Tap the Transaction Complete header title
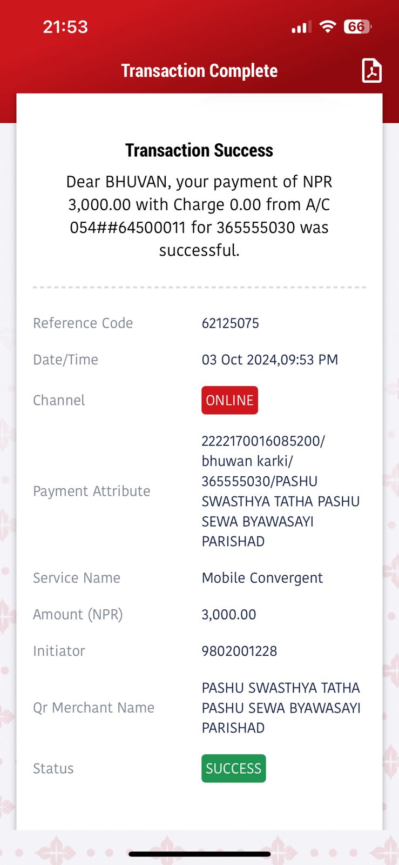399x865 pixels. [x=199, y=71]
